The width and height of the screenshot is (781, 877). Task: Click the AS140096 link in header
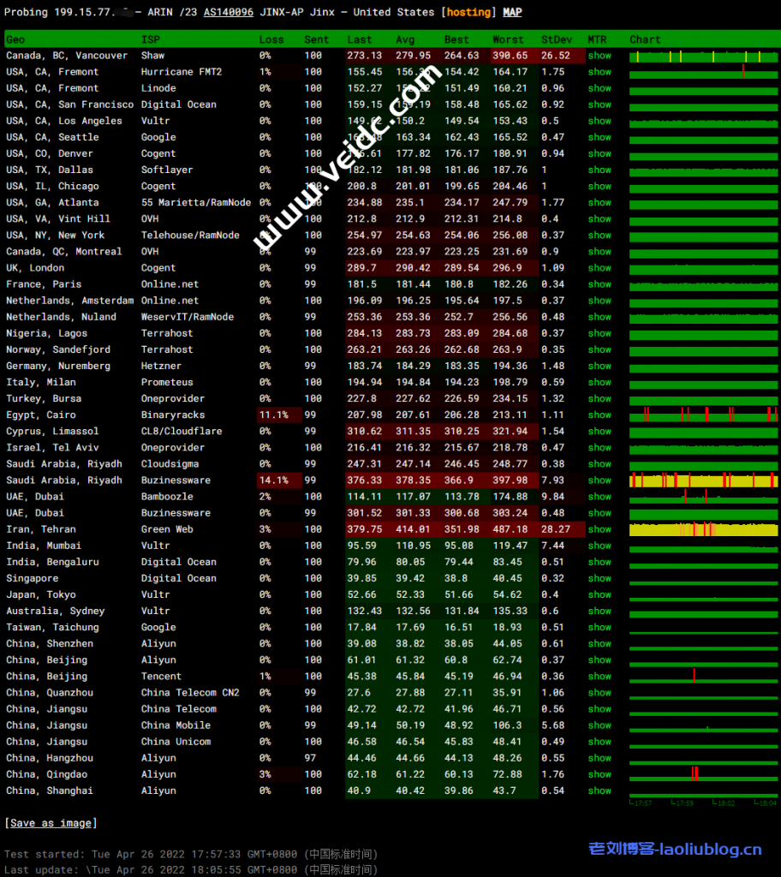click(229, 13)
